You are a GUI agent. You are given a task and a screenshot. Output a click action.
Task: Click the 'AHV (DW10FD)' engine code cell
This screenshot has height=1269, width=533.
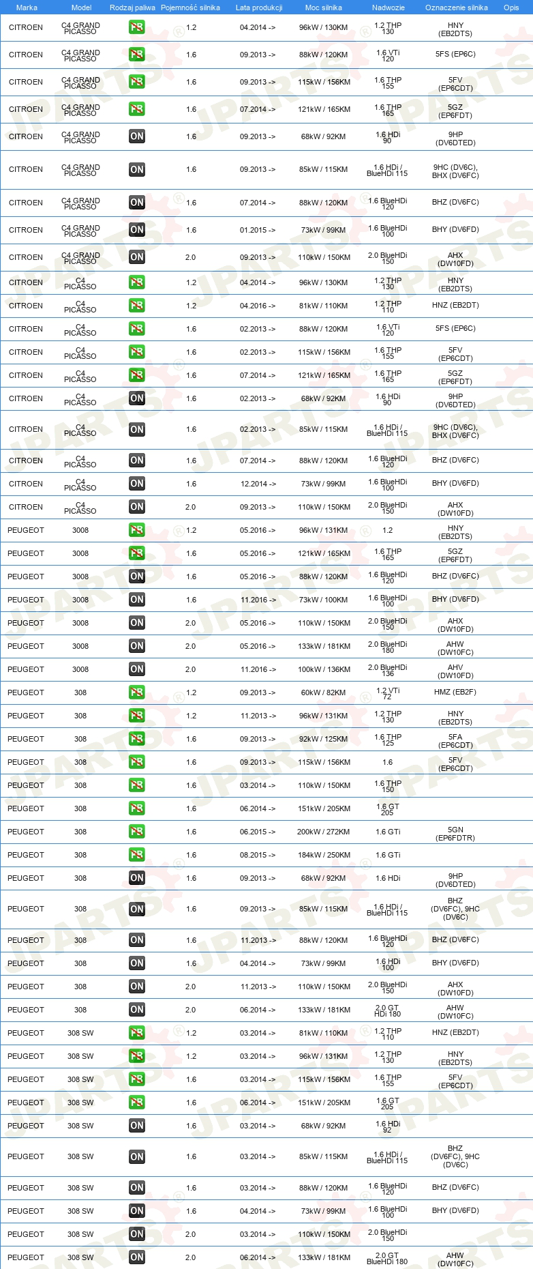[x=455, y=671]
